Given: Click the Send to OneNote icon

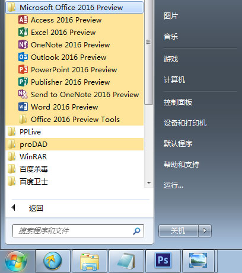Looking at the screenshot, I should coord(23,94).
